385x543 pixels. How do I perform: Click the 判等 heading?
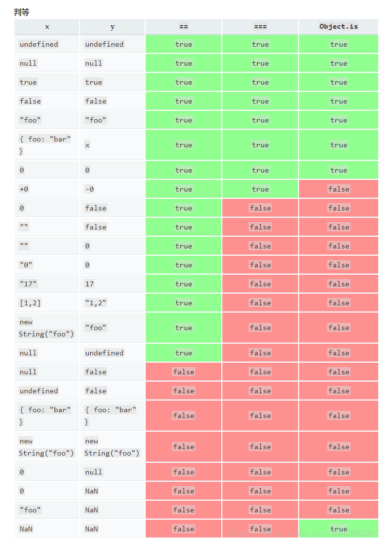click(x=21, y=12)
